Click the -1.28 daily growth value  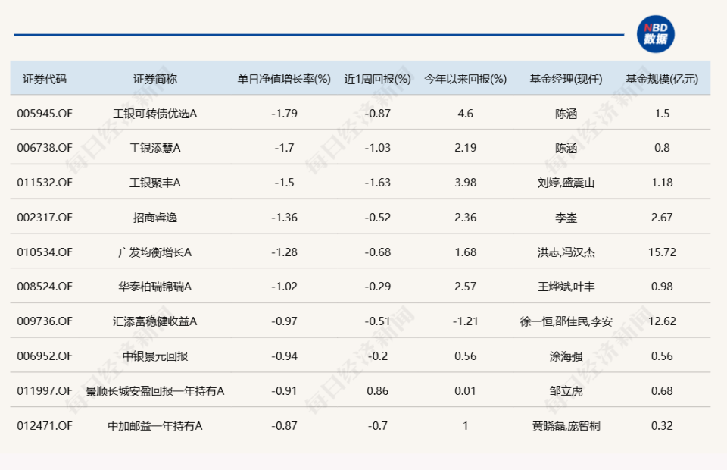click(x=284, y=252)
